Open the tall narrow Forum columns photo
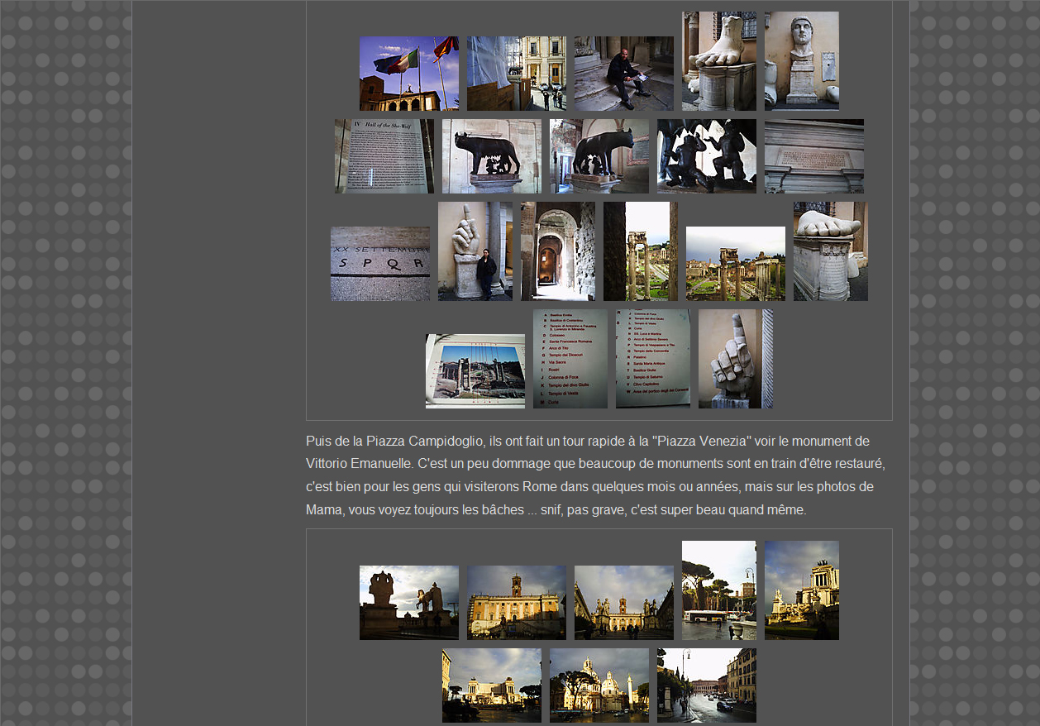1040x726 pixels. point(640,251)
